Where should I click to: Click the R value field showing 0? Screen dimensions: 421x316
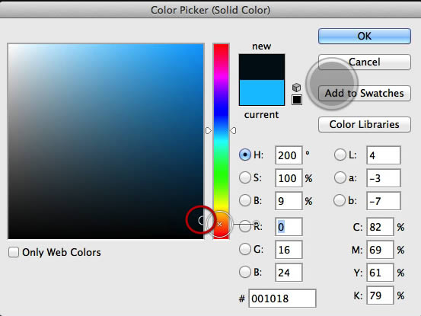289,227
